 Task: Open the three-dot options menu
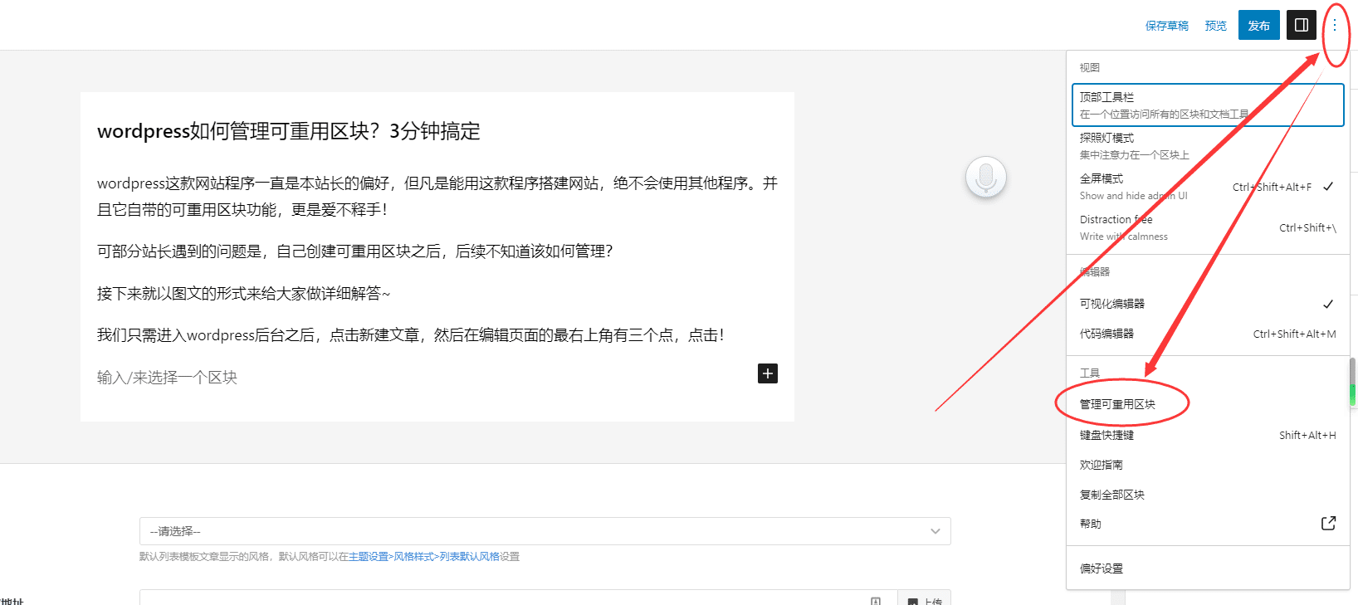1335,25
